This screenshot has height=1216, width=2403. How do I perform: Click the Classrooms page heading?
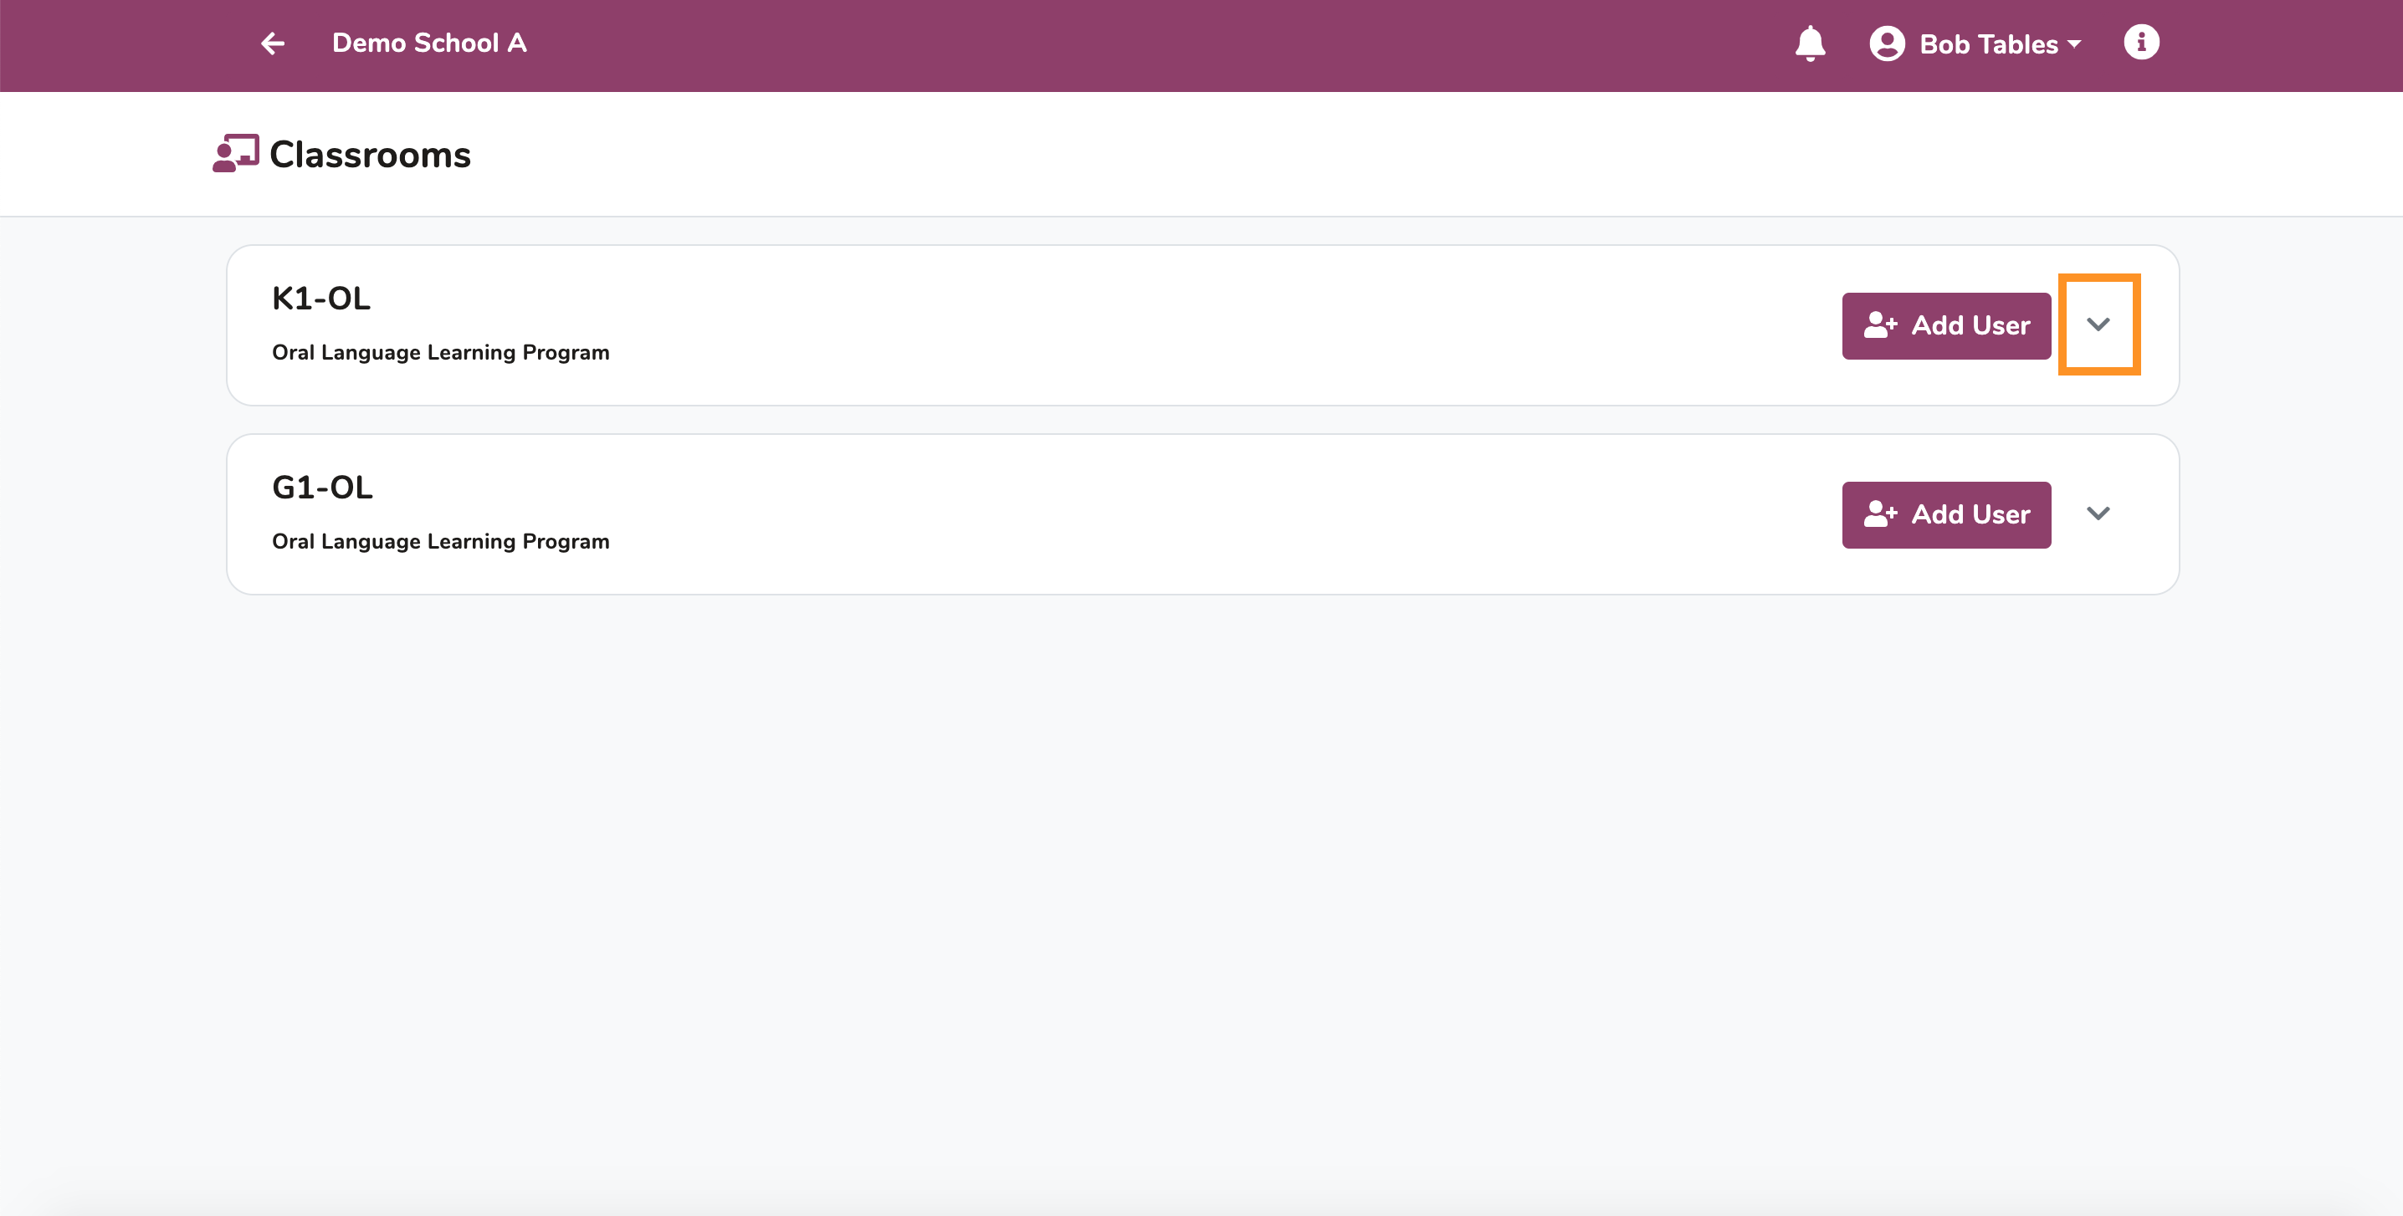click(371, 155)
